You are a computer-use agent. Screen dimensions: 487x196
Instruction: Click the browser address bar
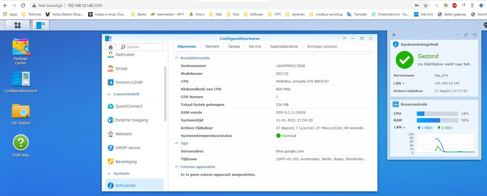click(x=221, y=6)
